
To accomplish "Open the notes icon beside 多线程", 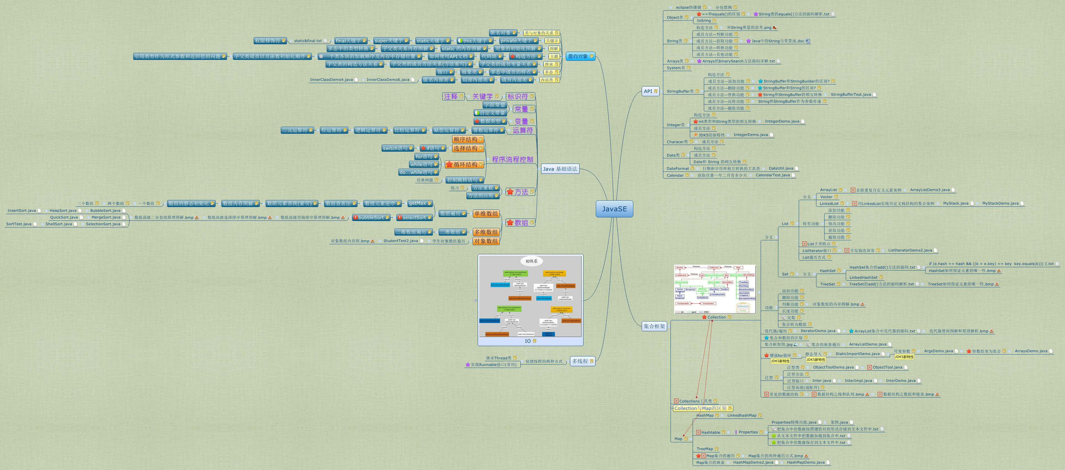I will (x=592, y=361).
